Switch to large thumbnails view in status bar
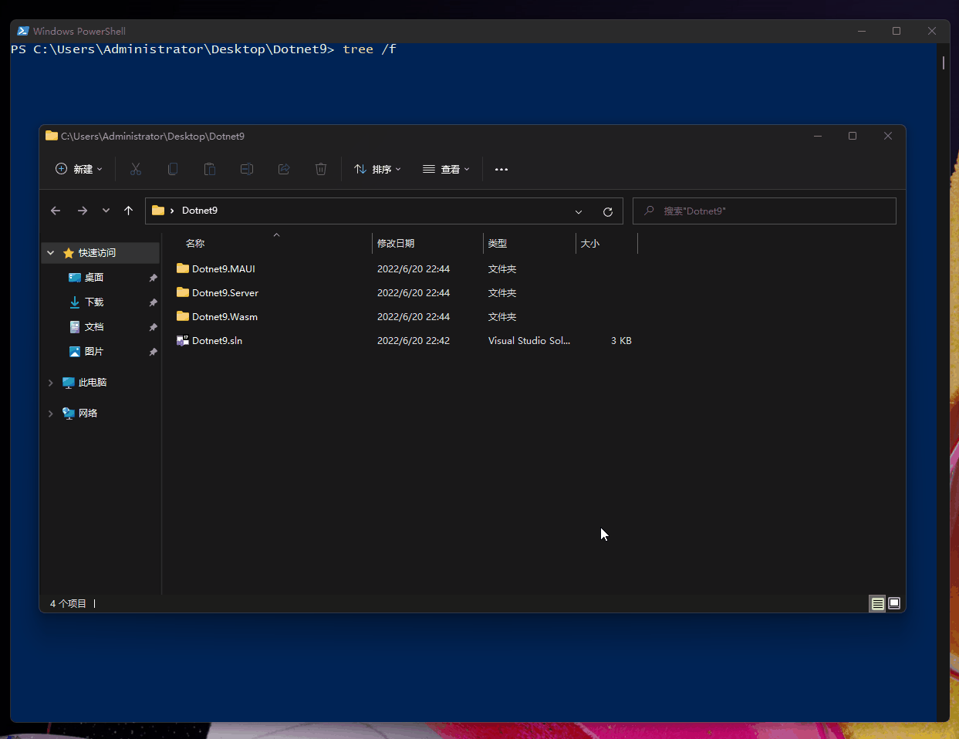Screen dimensions: 959x739 [x=894, y=604]
